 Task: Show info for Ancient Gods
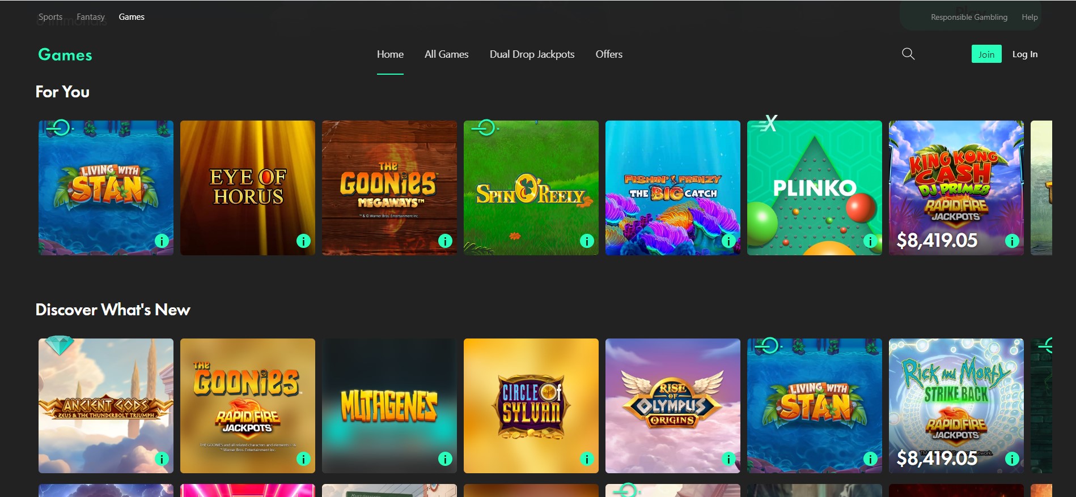coord(162,459)
